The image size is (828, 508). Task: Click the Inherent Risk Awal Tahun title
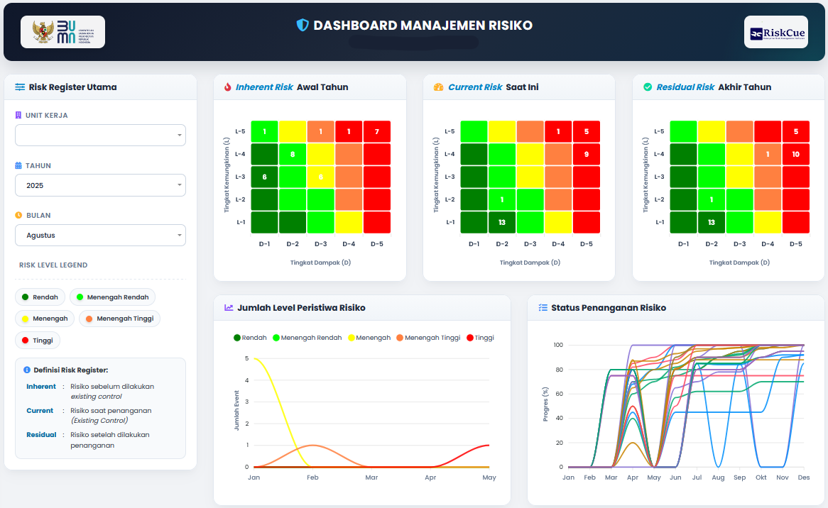292,87
